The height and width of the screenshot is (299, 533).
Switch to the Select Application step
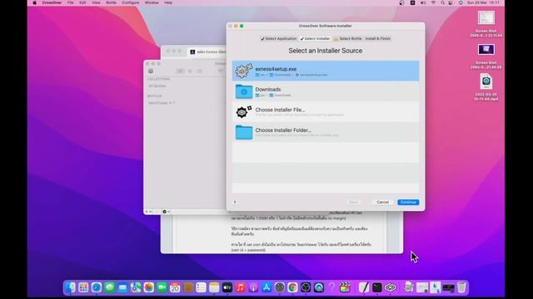(x=279, y=39)
